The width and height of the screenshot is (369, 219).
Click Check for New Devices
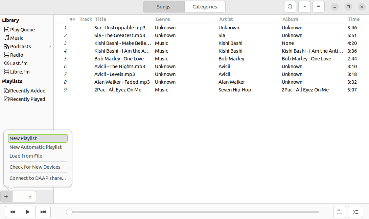[35, 167]
